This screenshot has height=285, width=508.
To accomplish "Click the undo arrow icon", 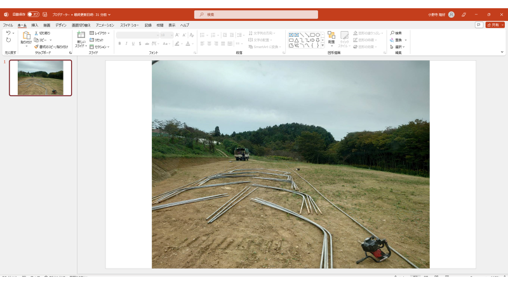I will (8, 33).
